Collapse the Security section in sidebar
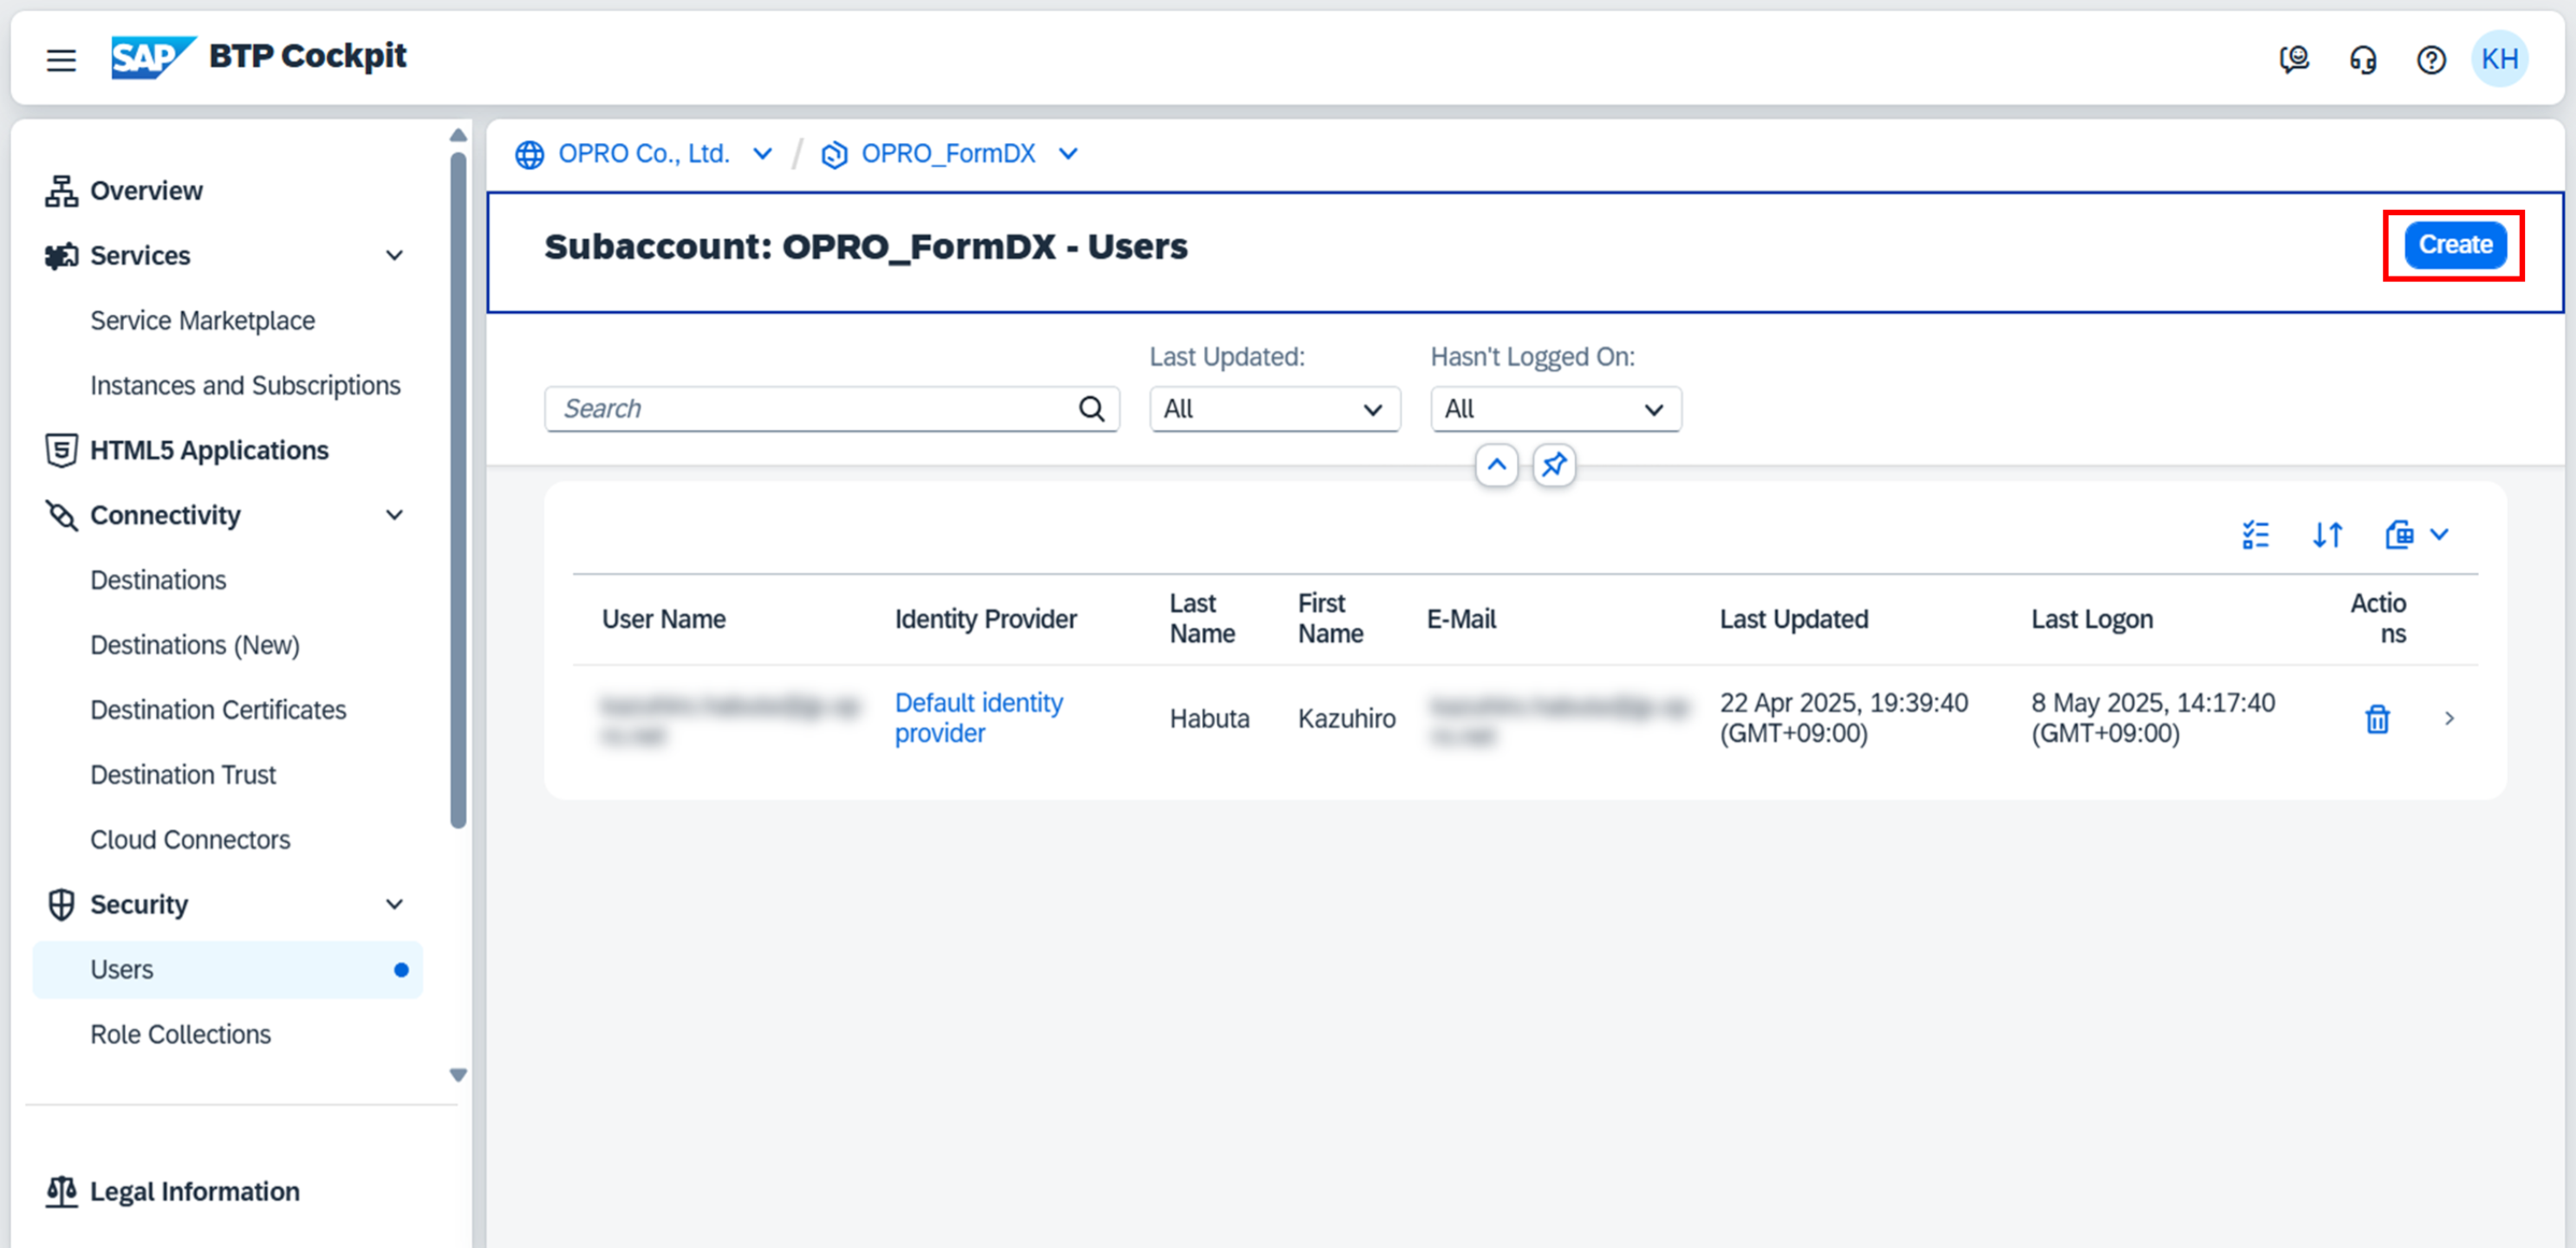Screen dimensions: 2576x1248 click(394, 904)
